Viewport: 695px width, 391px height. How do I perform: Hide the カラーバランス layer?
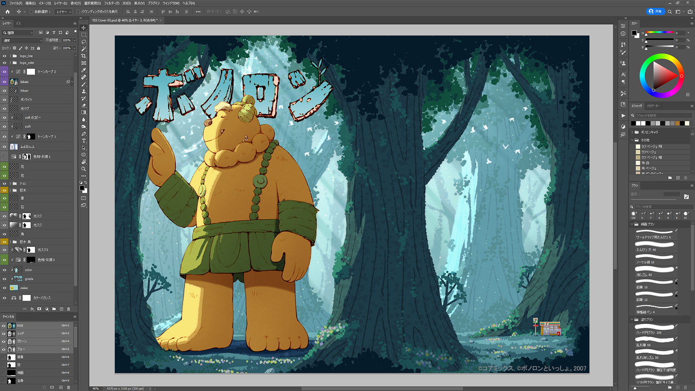(5, 298)
